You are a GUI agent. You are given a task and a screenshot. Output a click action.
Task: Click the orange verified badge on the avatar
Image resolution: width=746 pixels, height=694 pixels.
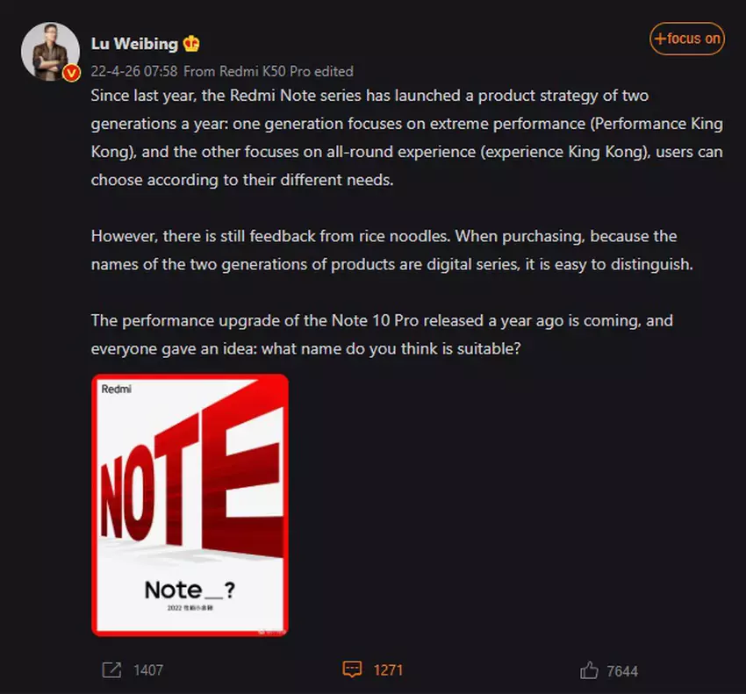[72, 73]
